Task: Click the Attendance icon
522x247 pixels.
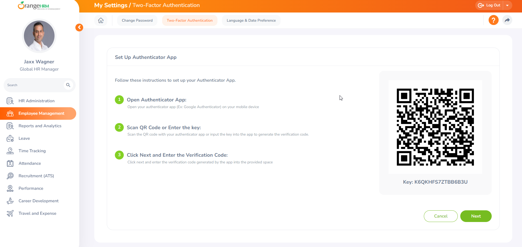Action: [10, 163]
